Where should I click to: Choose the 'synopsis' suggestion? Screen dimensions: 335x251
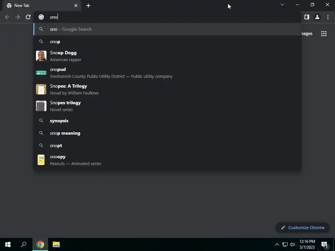167,121
